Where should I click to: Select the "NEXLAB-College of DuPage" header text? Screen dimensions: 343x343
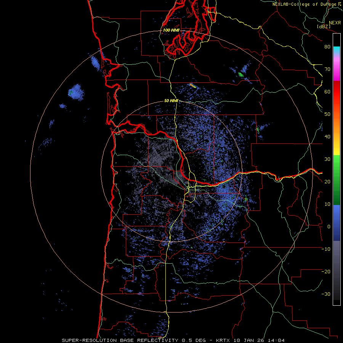(x=305, y=4)
